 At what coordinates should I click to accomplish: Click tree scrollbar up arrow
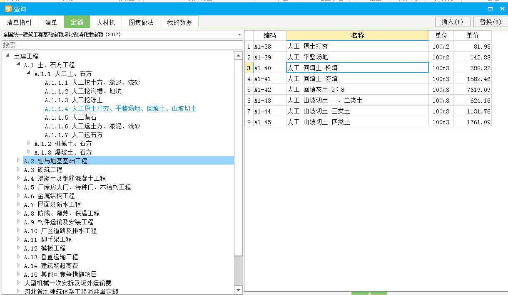click(239, 56)
